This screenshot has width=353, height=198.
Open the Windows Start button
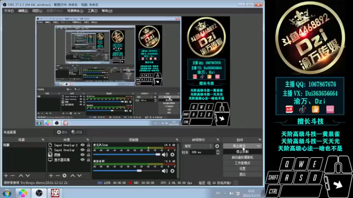click(x=7, y=193)
